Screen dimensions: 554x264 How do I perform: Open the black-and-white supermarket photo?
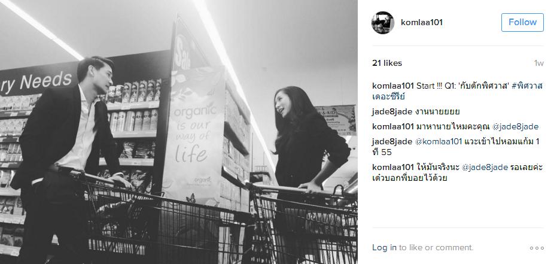[179, 132]
